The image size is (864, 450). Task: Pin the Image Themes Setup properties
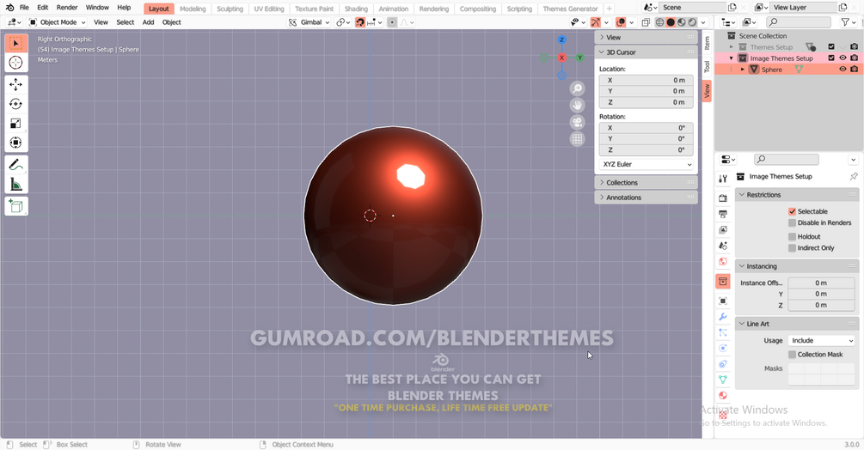coord(853,177)
